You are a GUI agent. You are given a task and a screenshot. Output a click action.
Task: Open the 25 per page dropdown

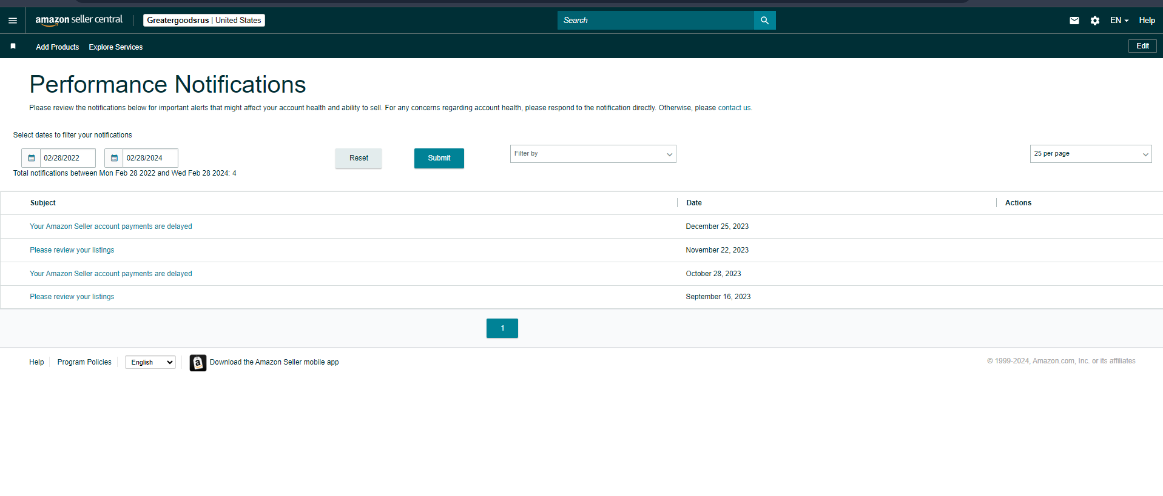(x=1090, y=154)
